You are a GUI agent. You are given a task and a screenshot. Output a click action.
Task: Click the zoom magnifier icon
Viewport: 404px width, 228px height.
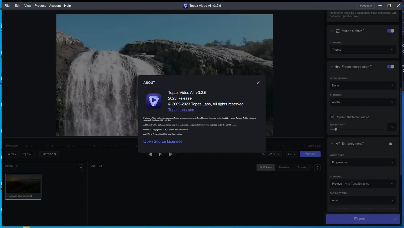click(264, 154)
